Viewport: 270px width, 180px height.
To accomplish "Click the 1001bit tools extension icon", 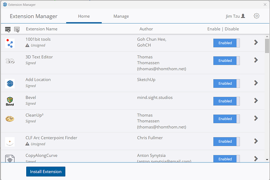I will point(10,43).
